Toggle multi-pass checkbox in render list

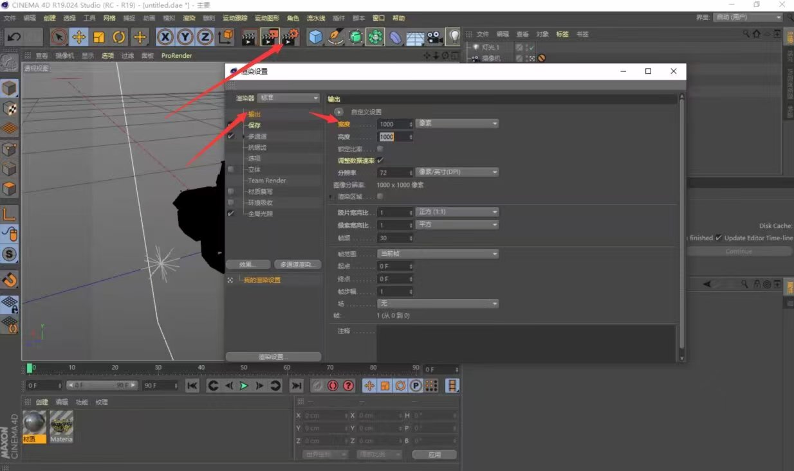click(x=231, y=136)
